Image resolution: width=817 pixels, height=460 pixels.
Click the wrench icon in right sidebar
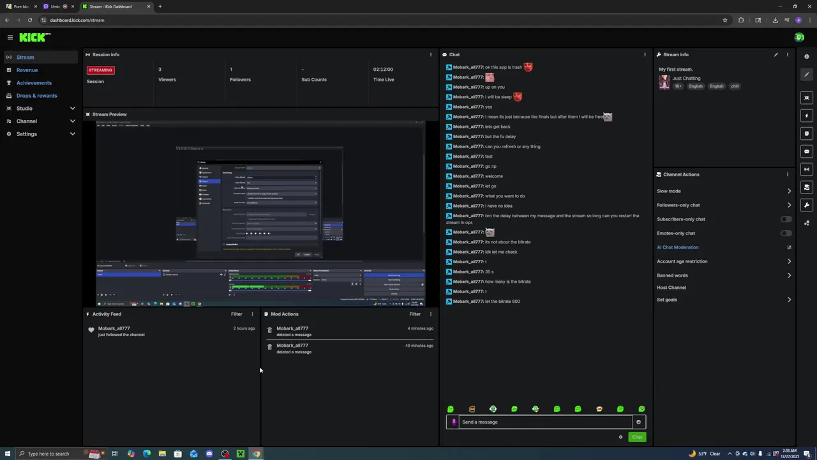807,205
